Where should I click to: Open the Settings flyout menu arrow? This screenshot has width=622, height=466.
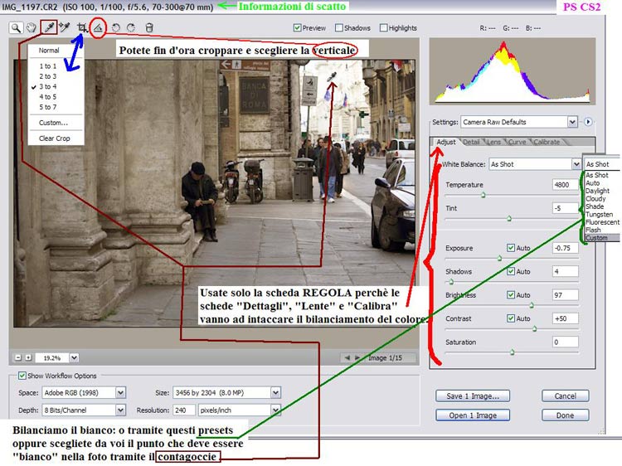[x=588, y=122]
